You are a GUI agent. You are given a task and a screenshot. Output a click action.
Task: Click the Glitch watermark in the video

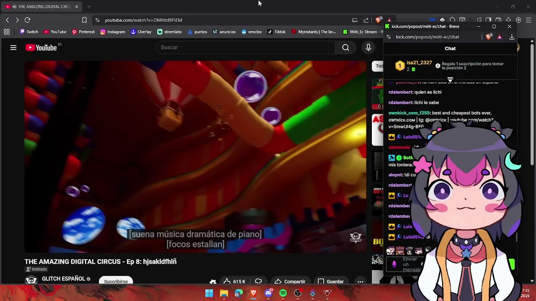coord(356,237)
